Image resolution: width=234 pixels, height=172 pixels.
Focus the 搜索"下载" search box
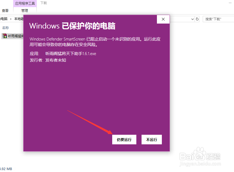218,19
